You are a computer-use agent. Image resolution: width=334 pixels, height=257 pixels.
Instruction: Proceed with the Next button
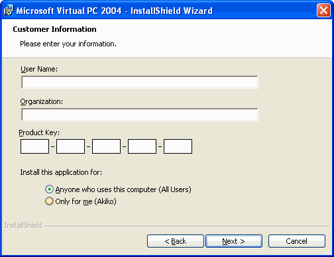point(234,241)
